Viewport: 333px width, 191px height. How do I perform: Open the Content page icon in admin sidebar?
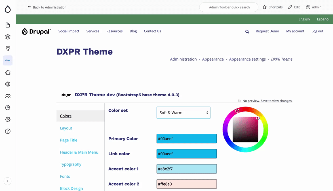[x=7, y=25]
